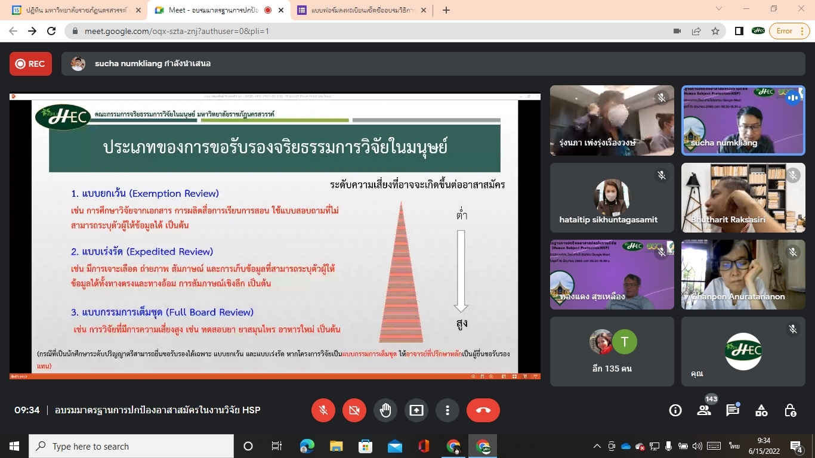Open the chat panel icon
The width and height of the screenshot is (815, 458).
[x=733, y=410]
